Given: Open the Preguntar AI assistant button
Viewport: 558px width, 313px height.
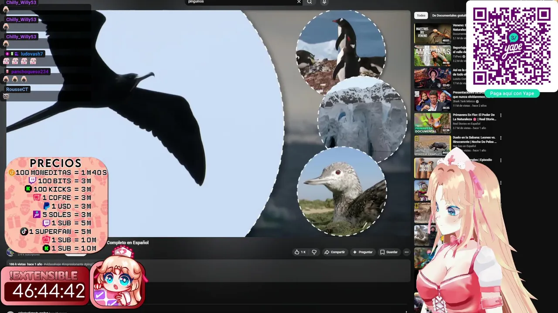Looking at the screenshot, I should (x=363, y=252).
